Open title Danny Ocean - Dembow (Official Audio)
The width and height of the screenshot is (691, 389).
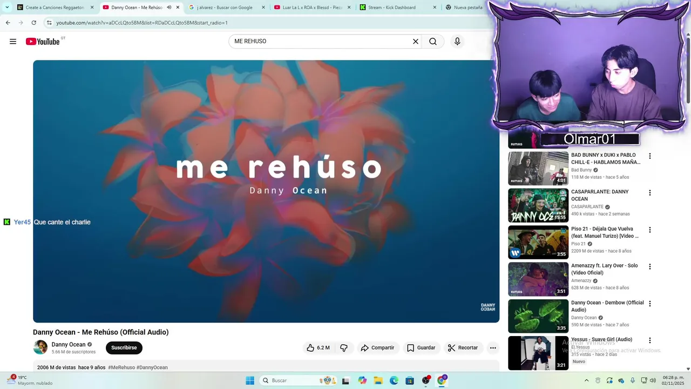pos(607,306)
